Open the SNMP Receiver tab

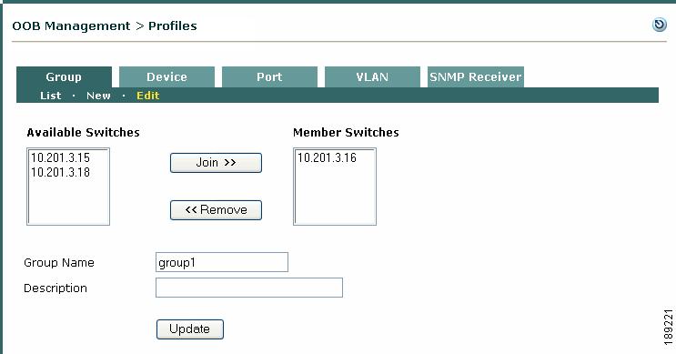(476, 76)
